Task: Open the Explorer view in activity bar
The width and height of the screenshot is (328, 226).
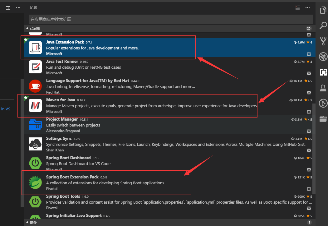Action: tap(323, 10)
